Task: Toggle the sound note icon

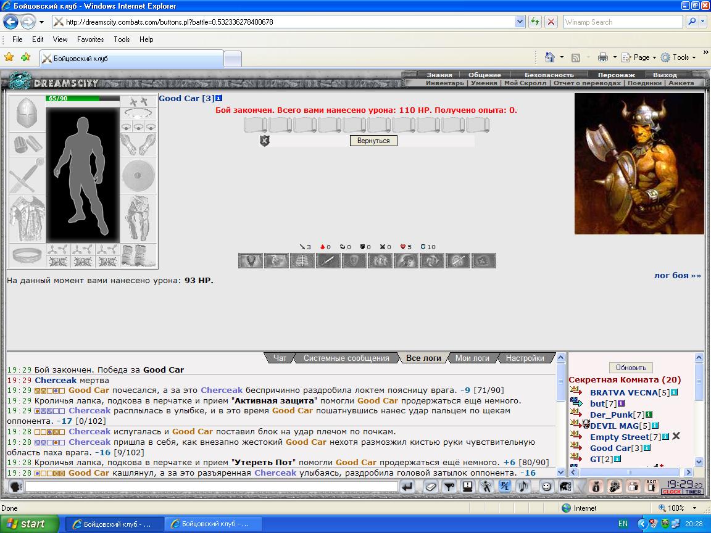Action: click(x=523, y=486)
